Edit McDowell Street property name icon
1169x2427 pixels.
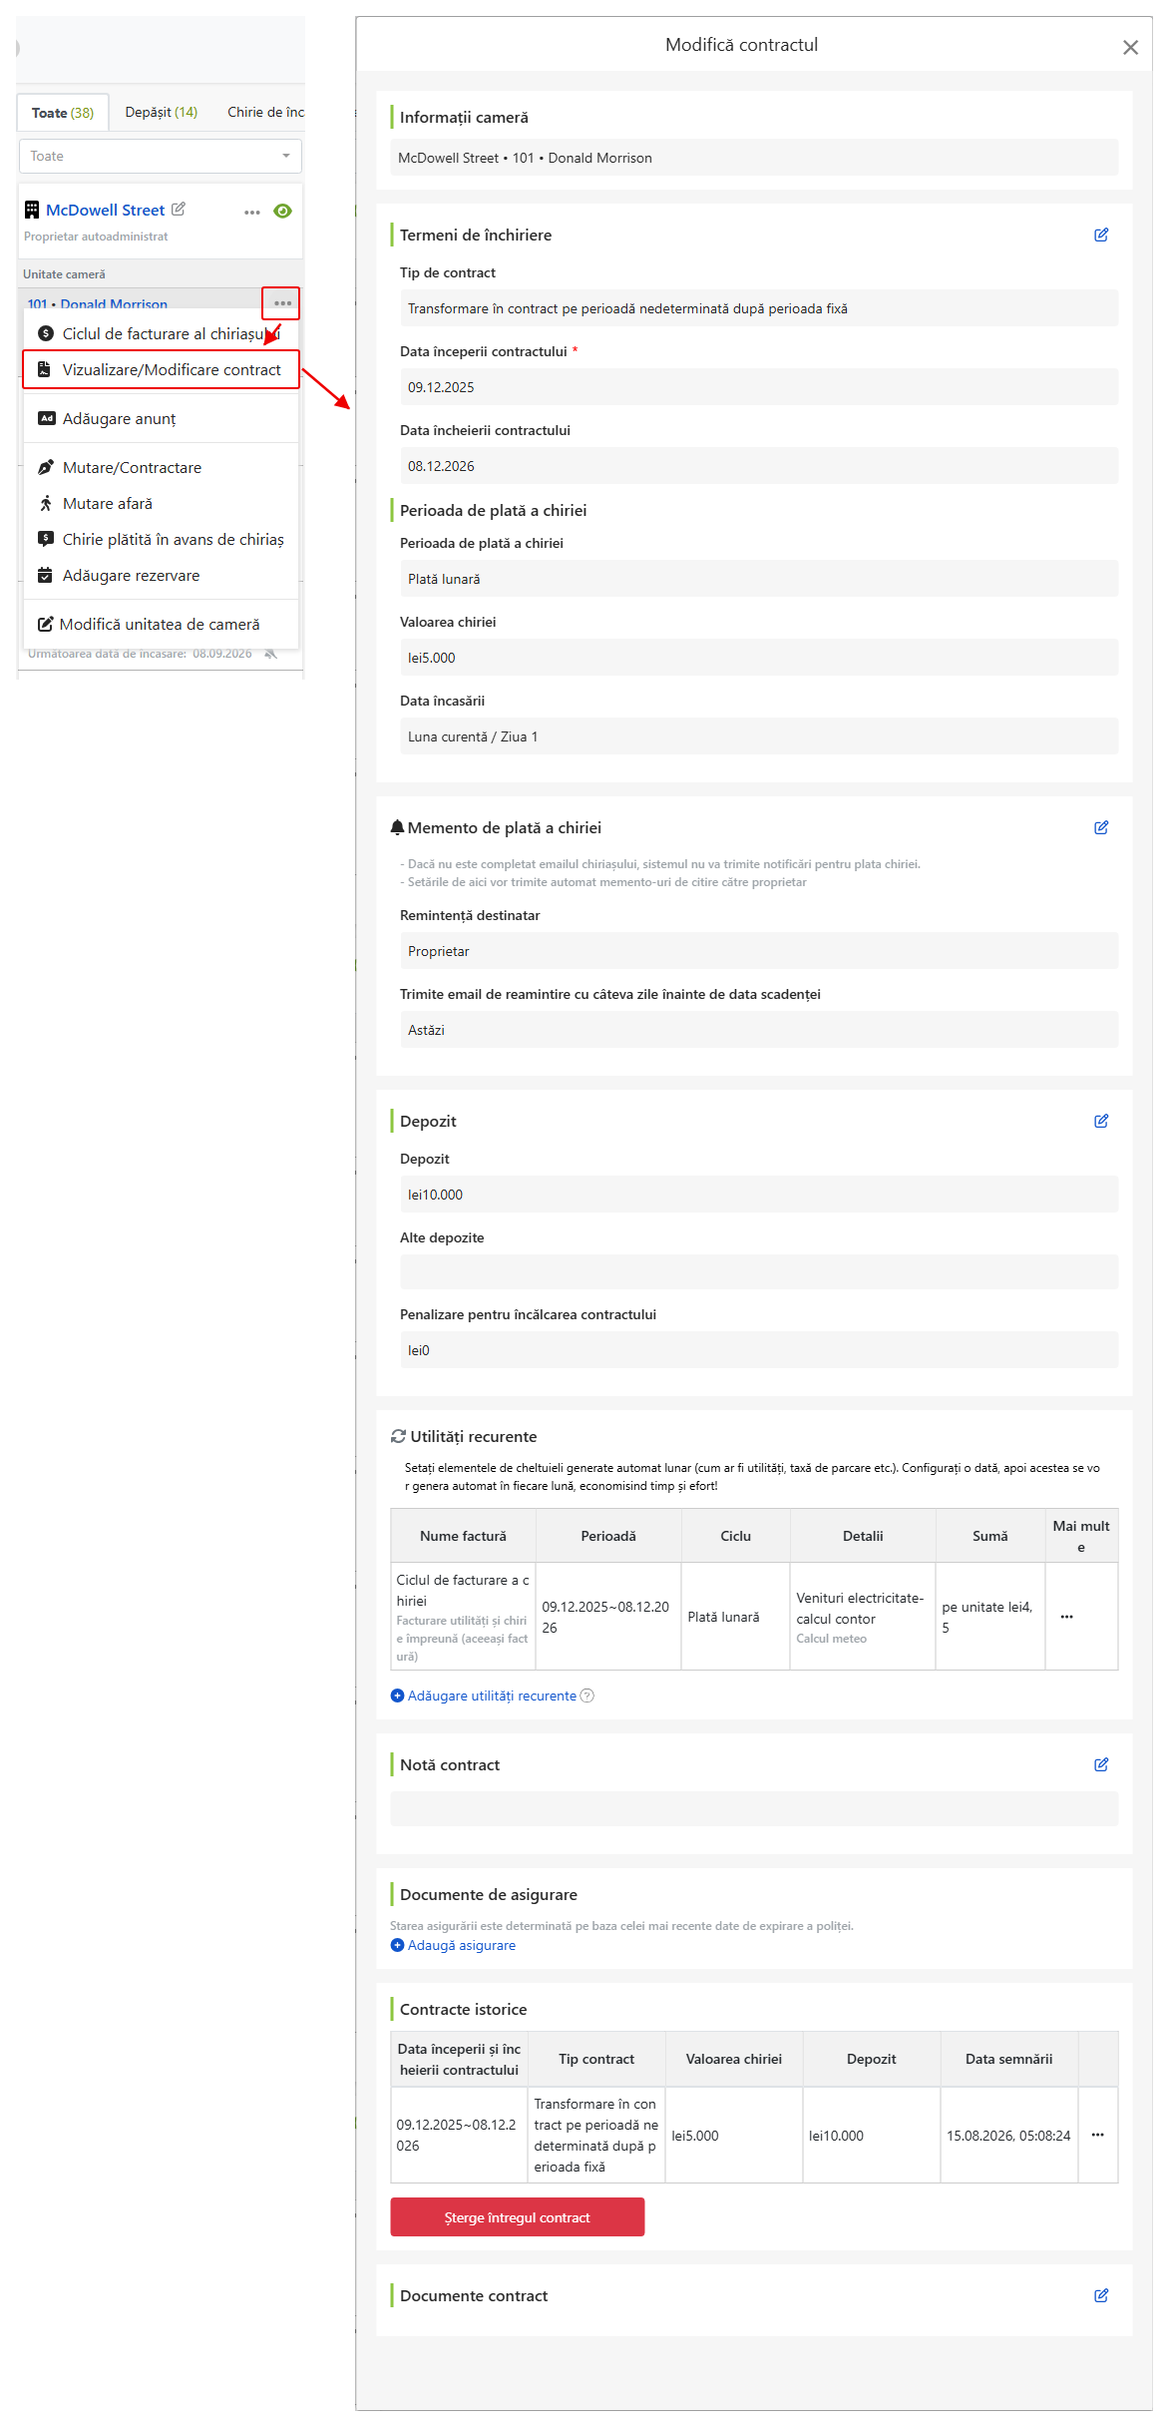[x=179, y=209]
